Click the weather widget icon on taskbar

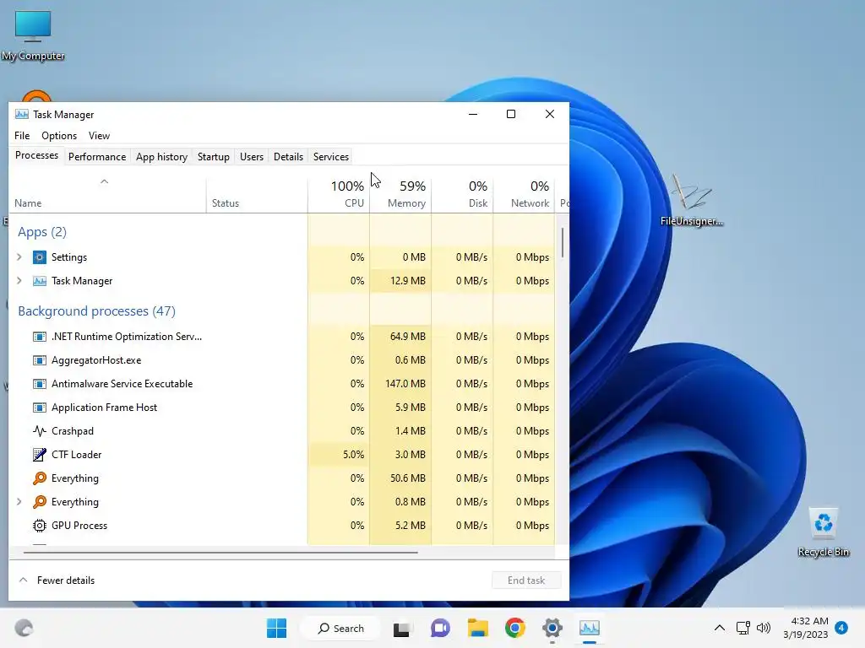[24, 628]
